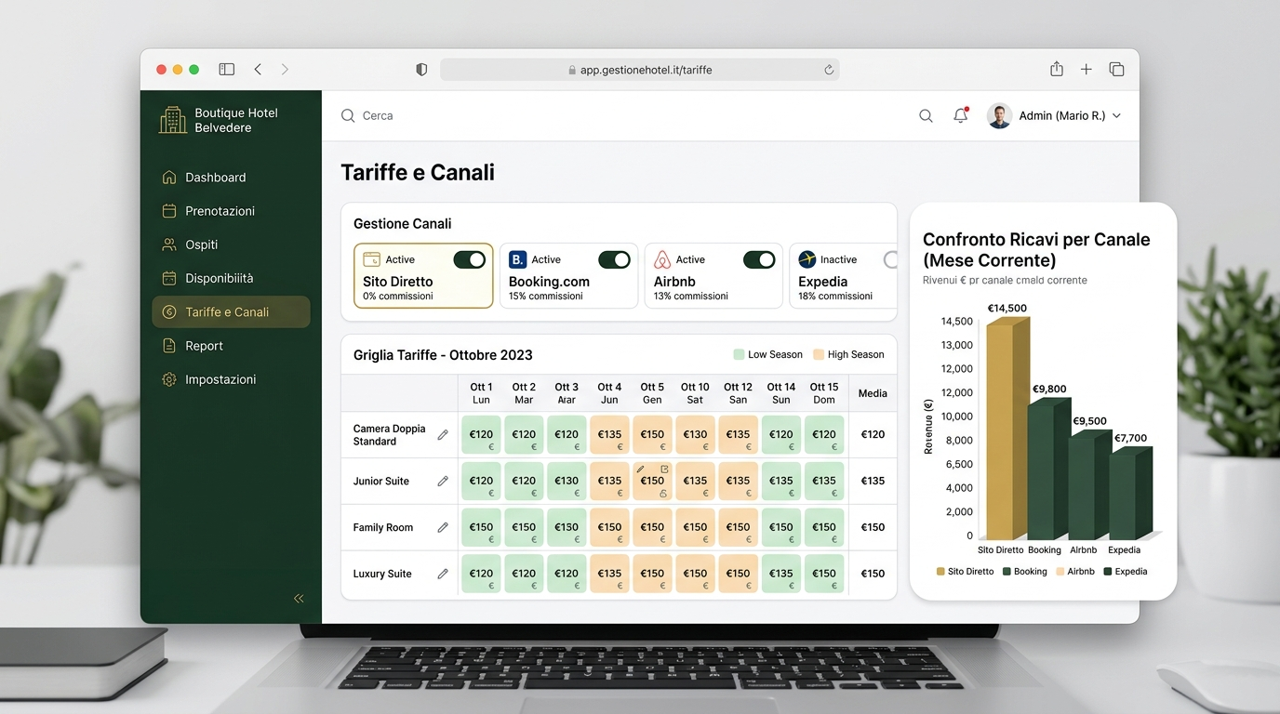Click the magnifier icon beside the bell
Viewport: 1280px width, 714px height.
click(x=926, y=116)
